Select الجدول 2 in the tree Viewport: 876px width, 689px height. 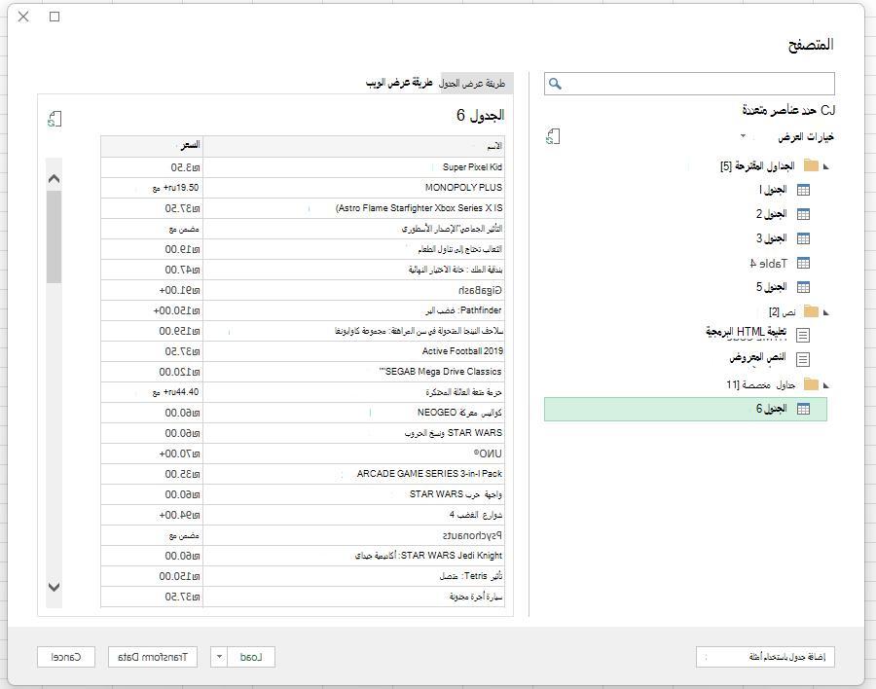[771, 214]
